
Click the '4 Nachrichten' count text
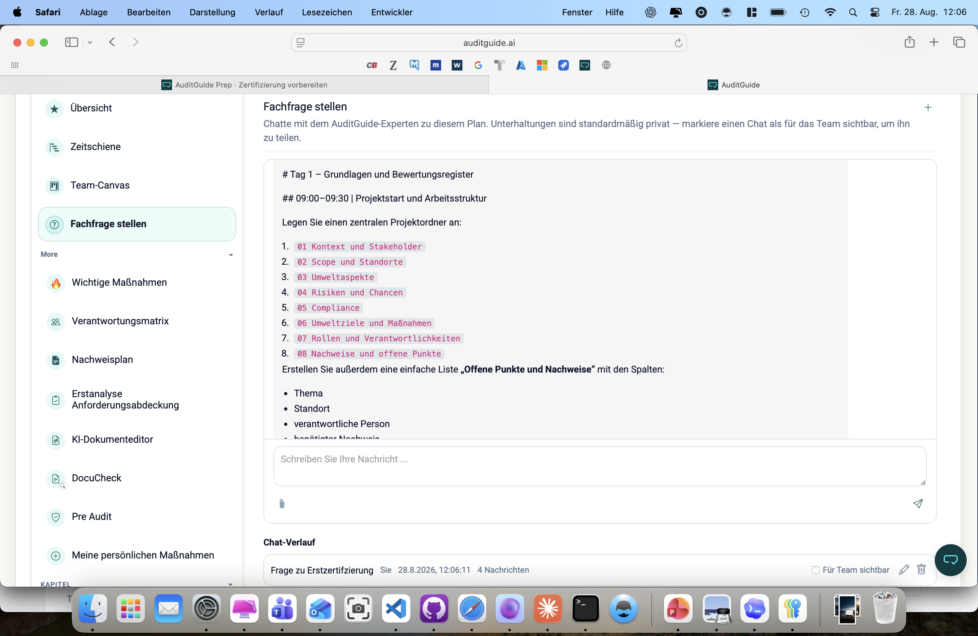tap(503, 570)
